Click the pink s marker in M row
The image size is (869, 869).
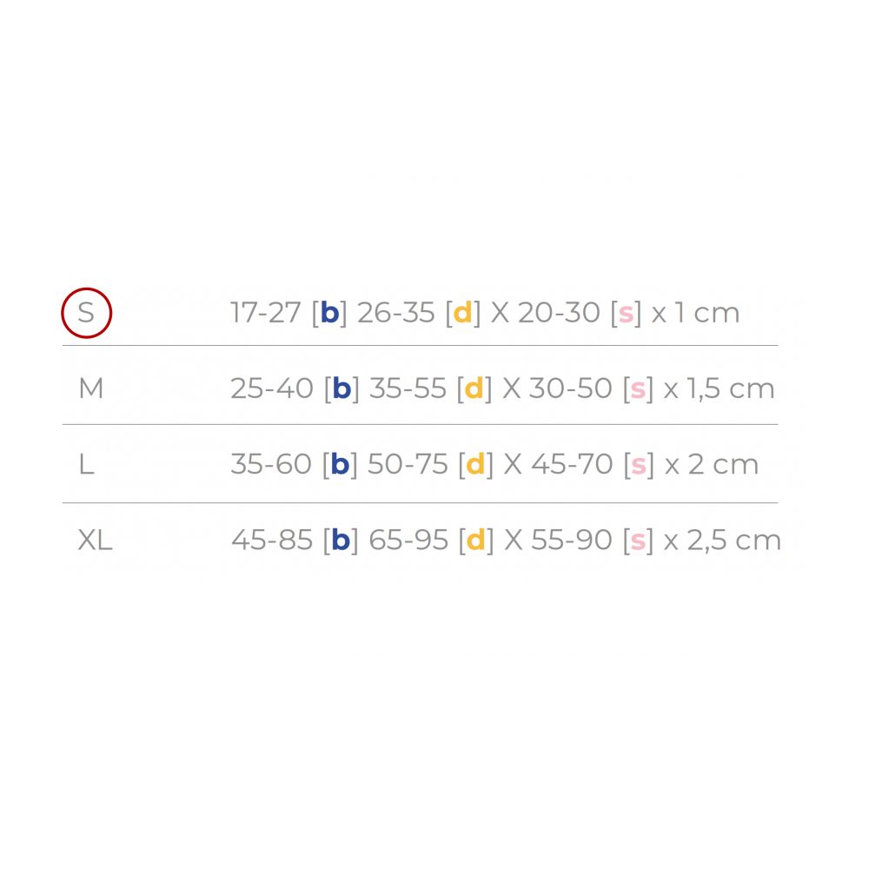coord(638,389)
